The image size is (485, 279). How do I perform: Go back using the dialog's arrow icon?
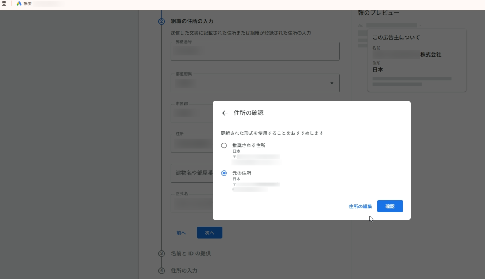click(x=225, y=113)
